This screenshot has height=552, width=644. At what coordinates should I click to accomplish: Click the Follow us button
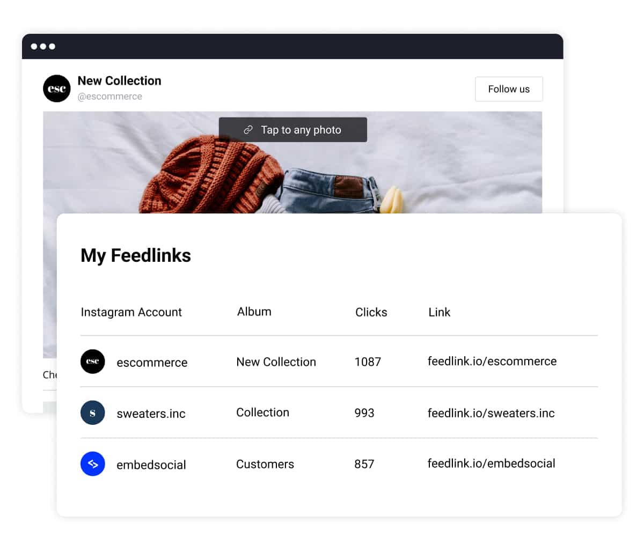509,89
